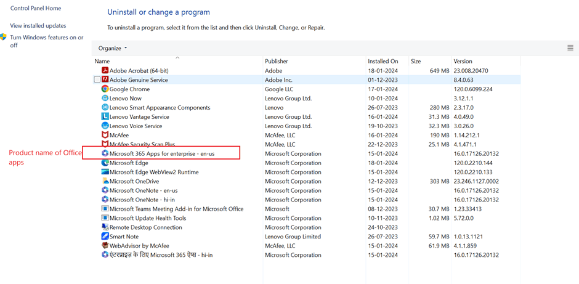Image resolution: width=579 pixels, height=284 pixels.
Task: Click the Adobe Genuine Service icon
Action: pyautogui.click(x=105, y=79)
